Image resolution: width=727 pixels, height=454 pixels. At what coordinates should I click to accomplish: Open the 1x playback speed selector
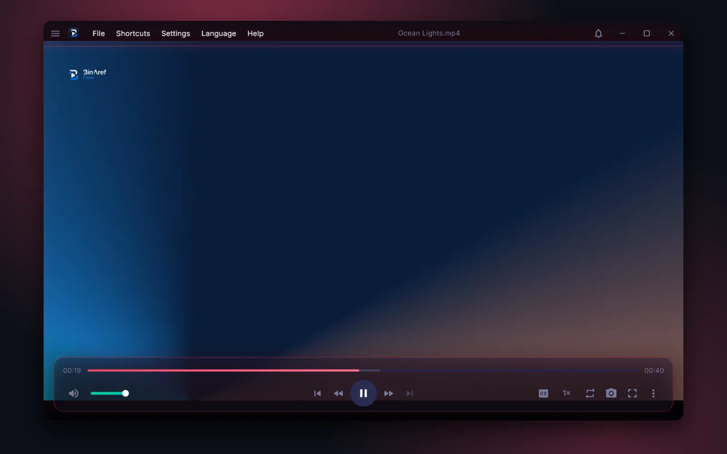[567, 393]
